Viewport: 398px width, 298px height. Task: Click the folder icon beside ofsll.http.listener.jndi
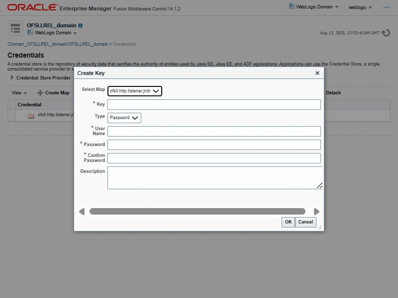(31, 116)
